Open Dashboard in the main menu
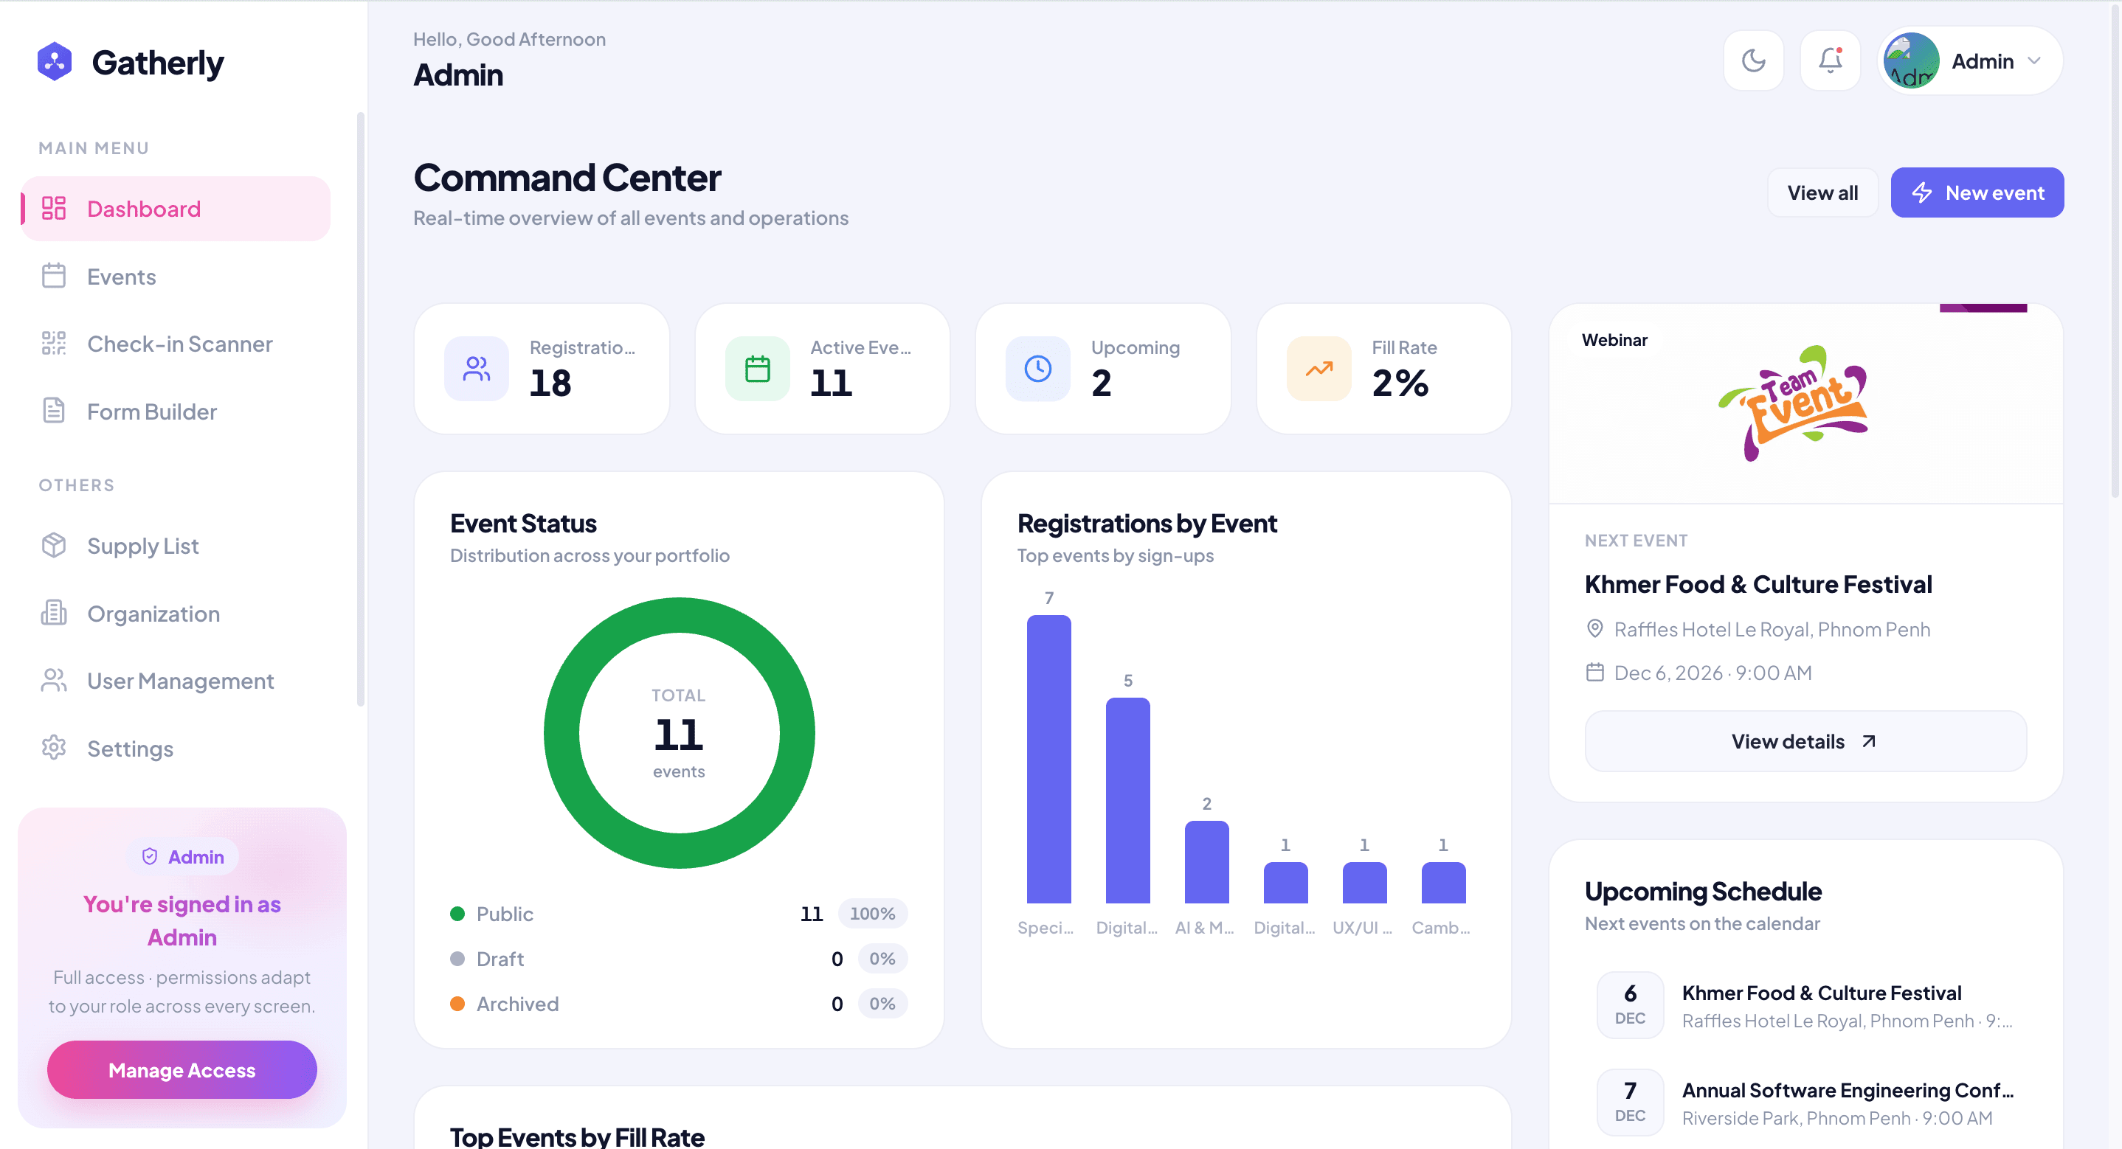The width and height of the screenshot is (2122, 1149). click(176, 209)
